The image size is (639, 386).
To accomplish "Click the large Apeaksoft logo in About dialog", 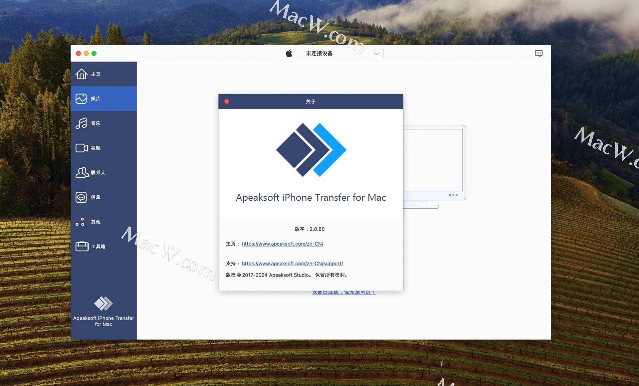I will 311,150.
